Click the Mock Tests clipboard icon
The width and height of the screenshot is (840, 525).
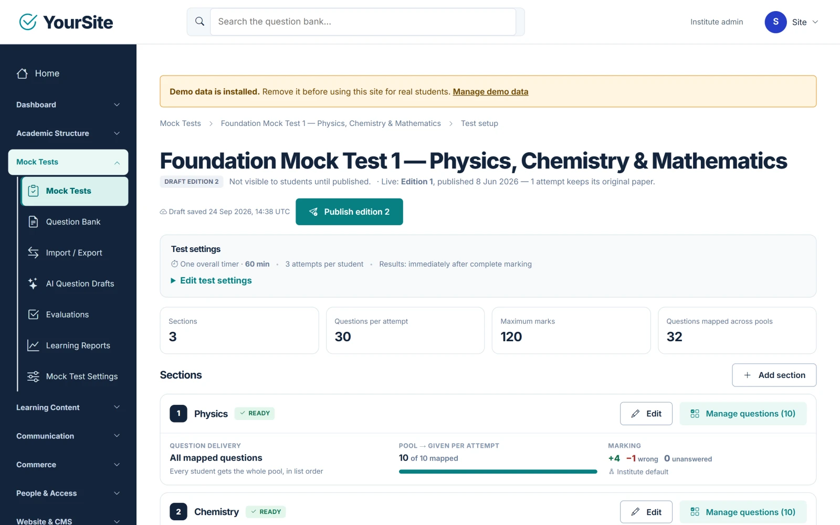pos(33,191)
